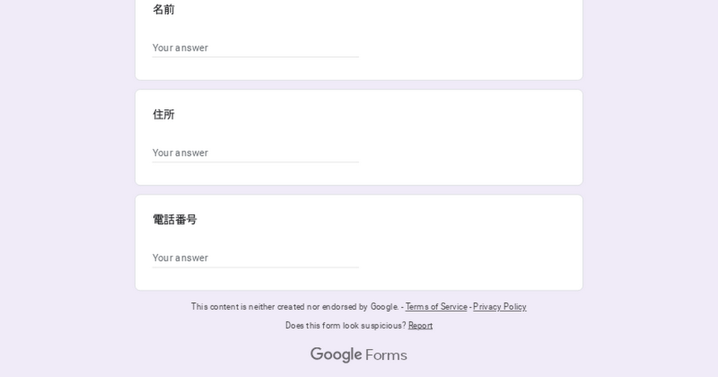
Task: Click the 電話番号 question label
Action: coord(175,220)
